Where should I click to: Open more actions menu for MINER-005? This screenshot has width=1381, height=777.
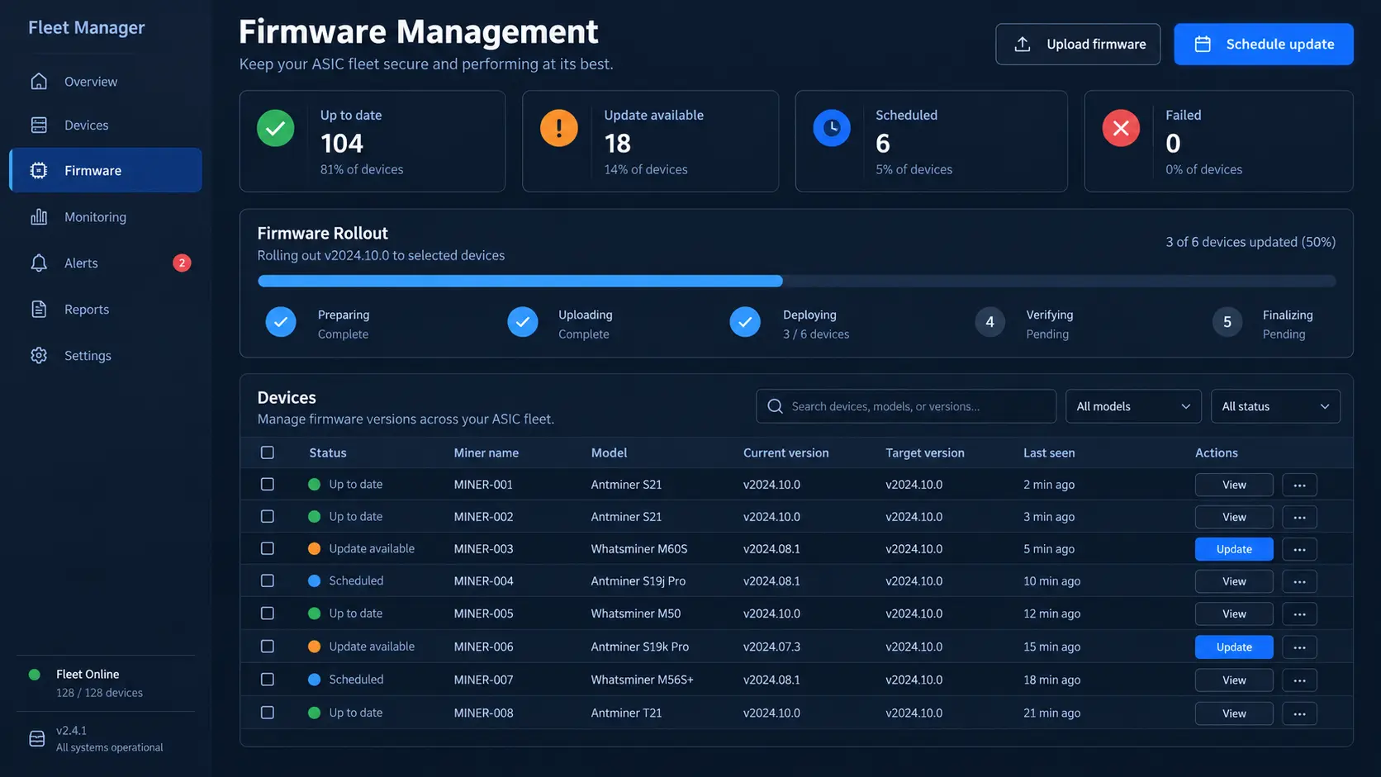pyautogui.click(x=1299, y=614)
